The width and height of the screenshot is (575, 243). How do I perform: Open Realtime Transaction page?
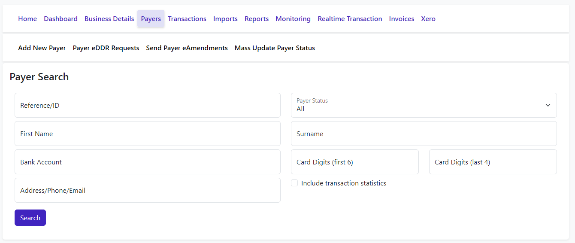(350, 19)
